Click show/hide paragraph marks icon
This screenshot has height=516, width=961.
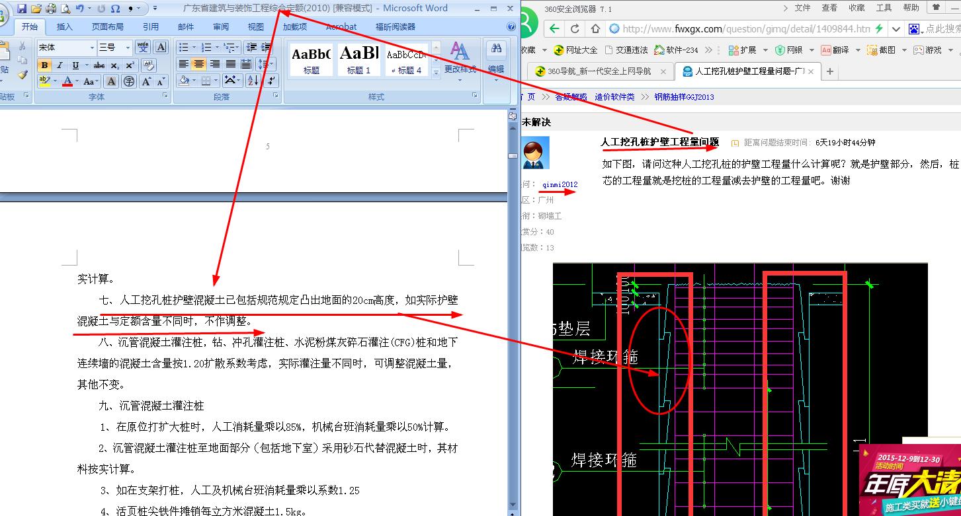click(x=271, y=81)
